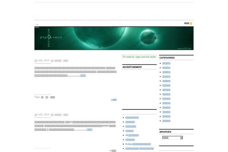Open the first link under CATEGORIES
The width and height of the screenshot is (228, 152).
point(166,63)
